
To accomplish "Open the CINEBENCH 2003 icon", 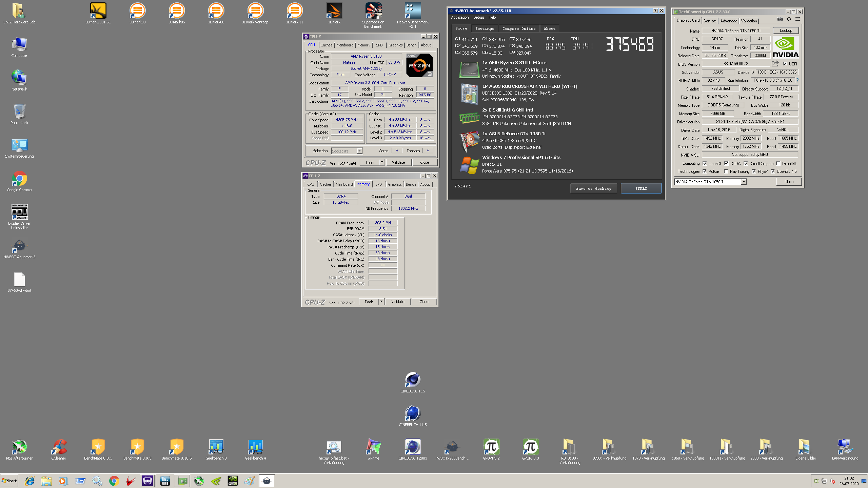I will pyautogui.click(x=413, y=450).
